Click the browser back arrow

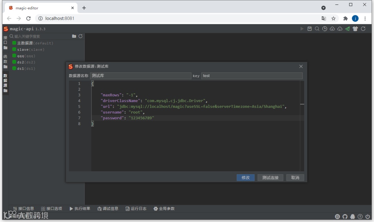(9, 18)
